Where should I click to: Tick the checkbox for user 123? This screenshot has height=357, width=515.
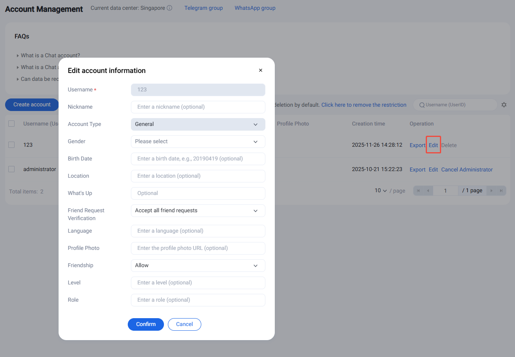[x=11, y=145]
